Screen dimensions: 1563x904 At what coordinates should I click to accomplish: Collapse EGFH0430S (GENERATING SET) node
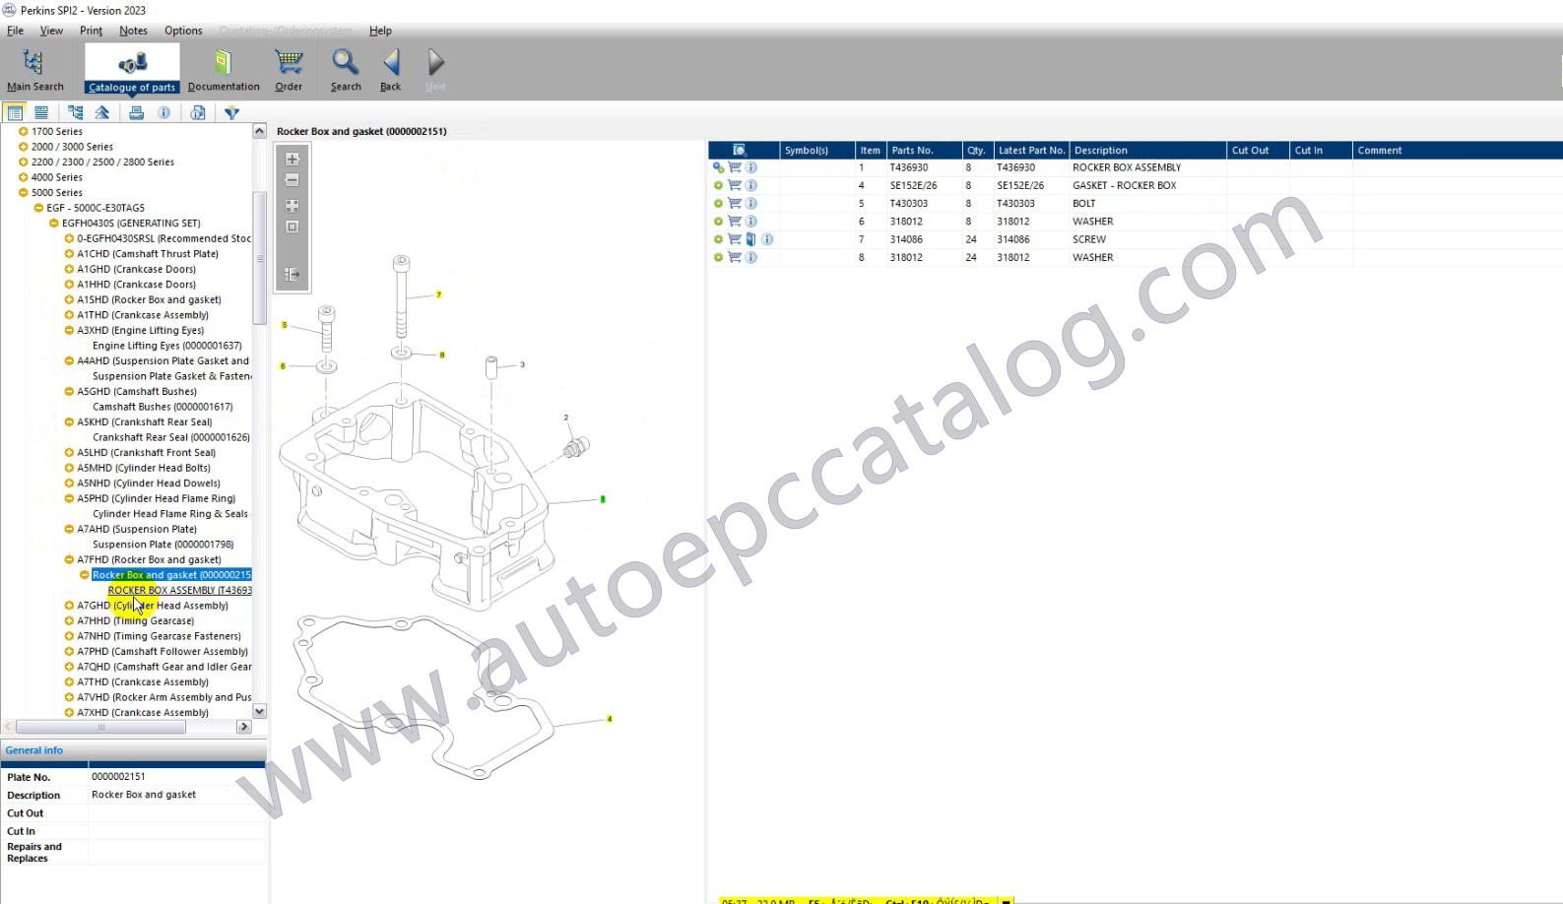click(x=54, y=224)
